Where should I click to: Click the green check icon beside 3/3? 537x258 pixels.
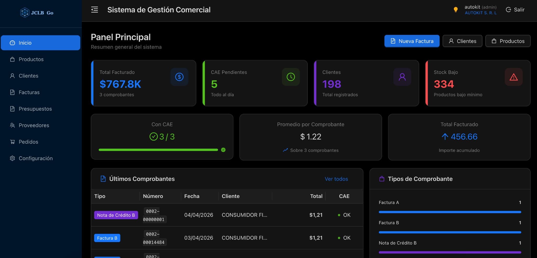(153, 137)
